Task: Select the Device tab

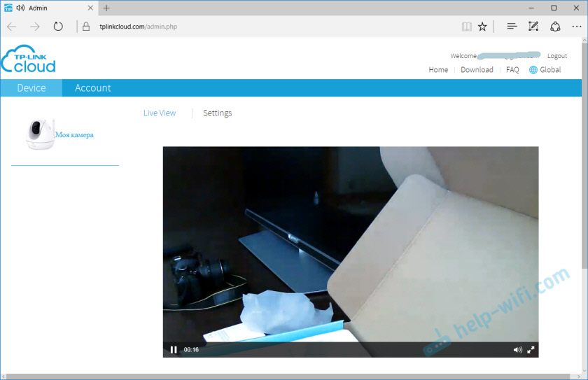Action: (x=31, y=88)
